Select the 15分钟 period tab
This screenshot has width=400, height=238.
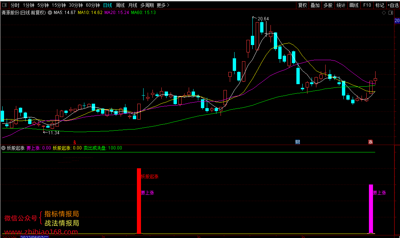[59, 5]
